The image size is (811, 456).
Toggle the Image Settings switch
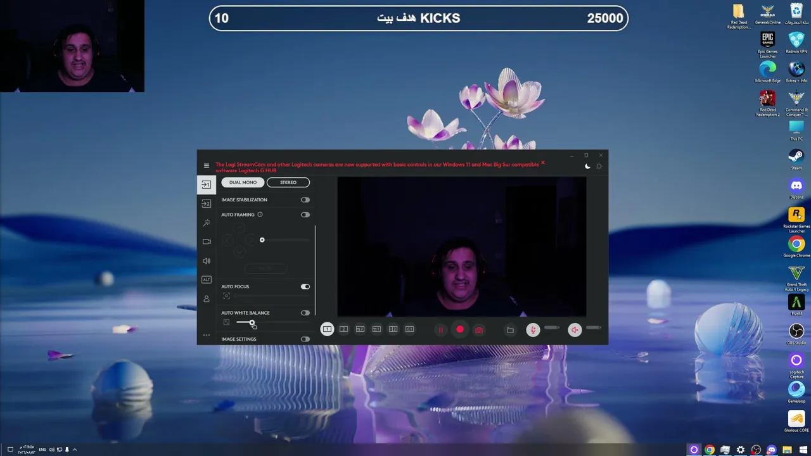click(305, 339)
